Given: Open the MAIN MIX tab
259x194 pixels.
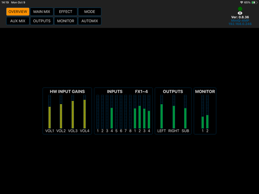Looking at the screenshot, I should pyautogui.click(x=42, y=12).
